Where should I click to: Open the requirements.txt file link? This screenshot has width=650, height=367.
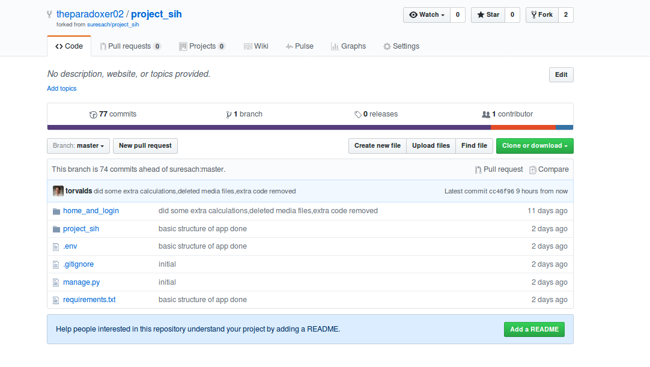coord(89,299)
